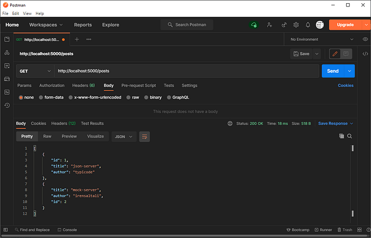Click the Save button
The height and width of the screenshot is (238, 371).
point(302,54)
